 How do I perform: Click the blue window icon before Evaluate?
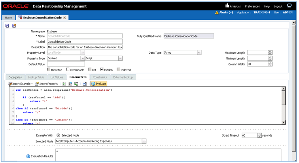[85, 84]
